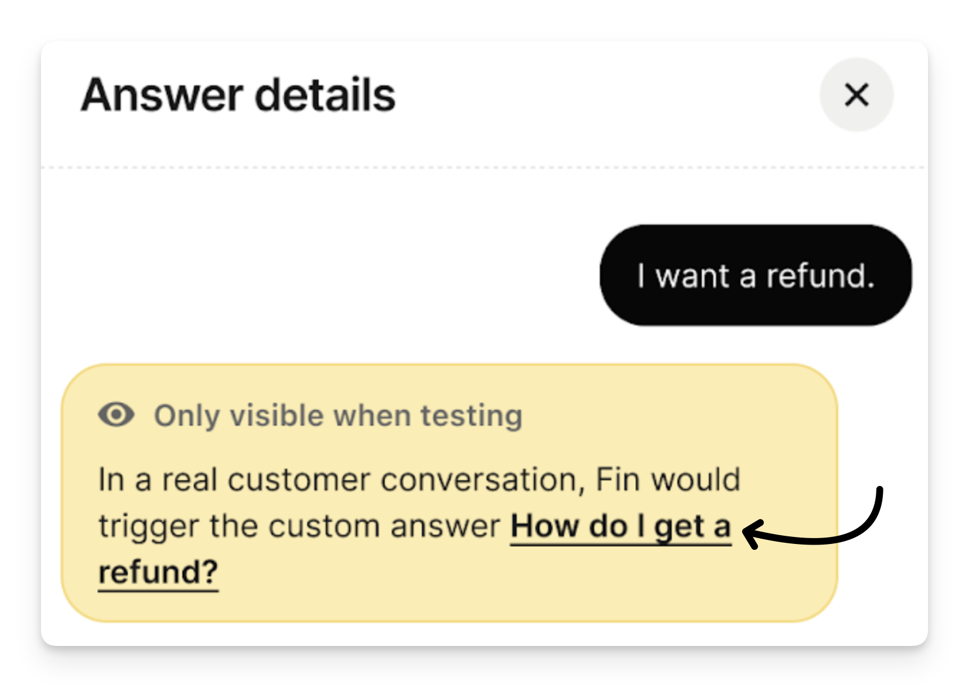Click the word "Fin" in the note
This screenshot has height=687, width=969.
[x=618, y=479]
